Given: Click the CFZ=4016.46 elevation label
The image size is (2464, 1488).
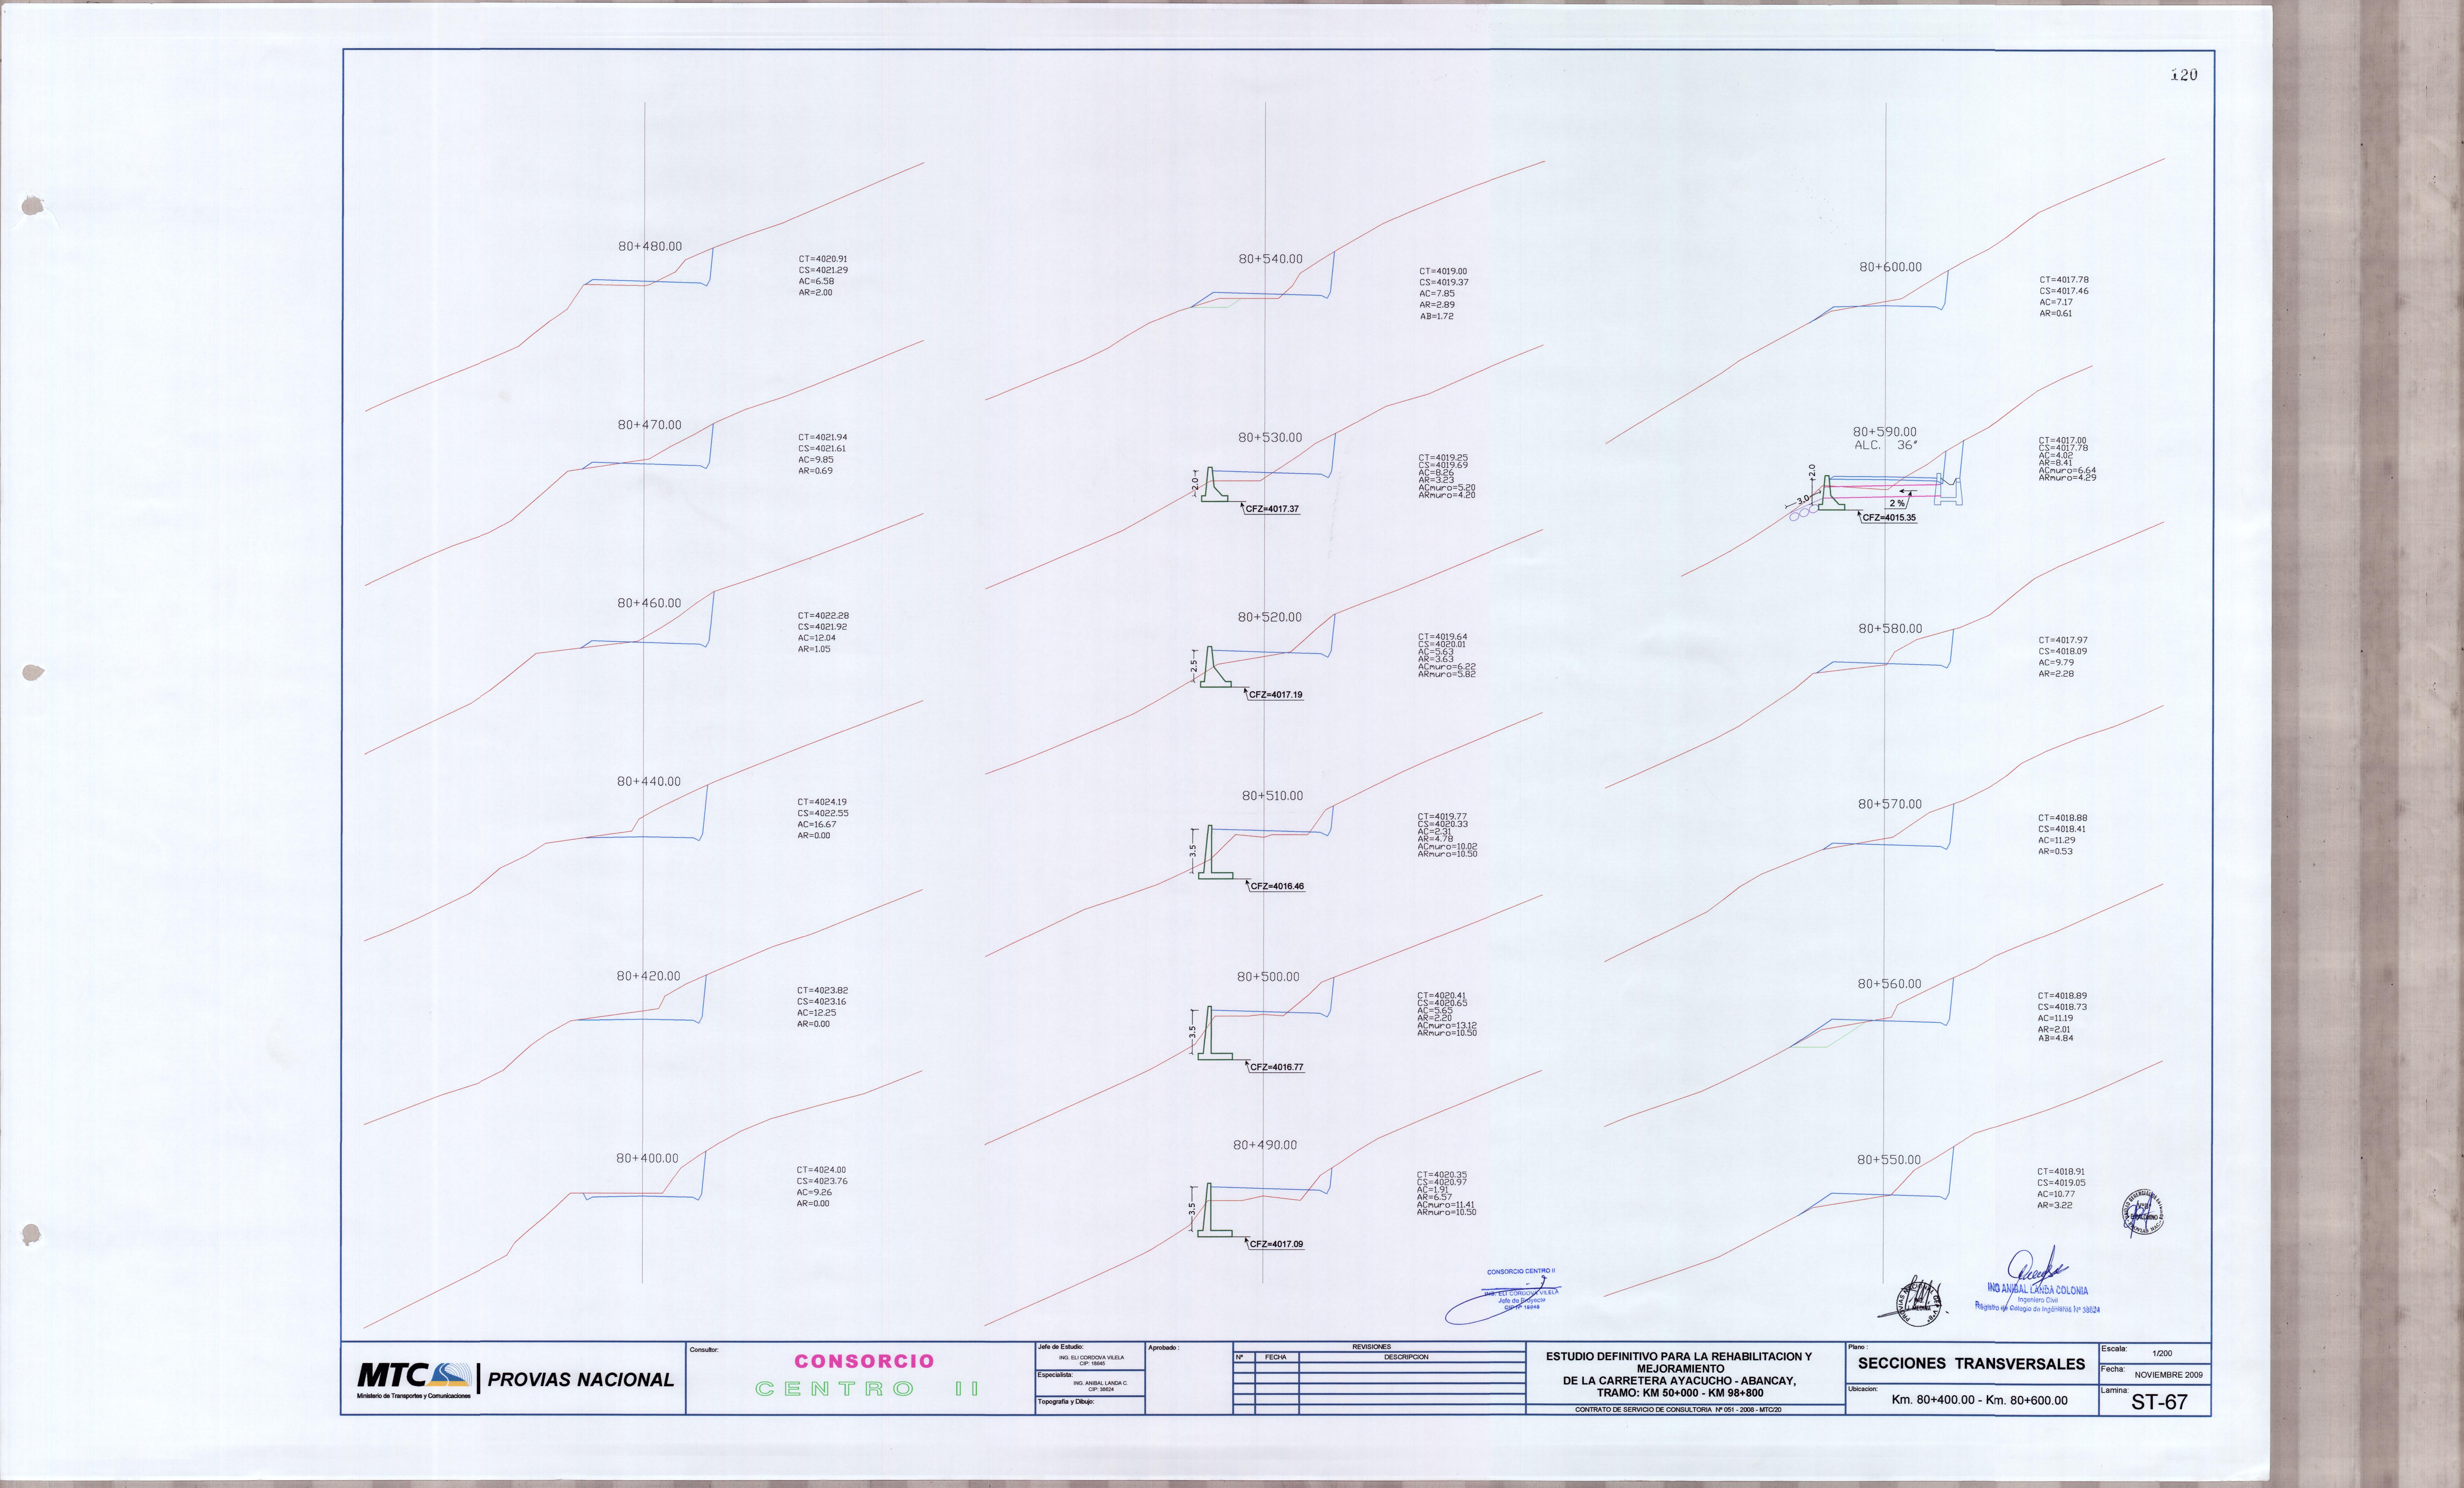Looking at the screenshot, I should coord(1277,886).
